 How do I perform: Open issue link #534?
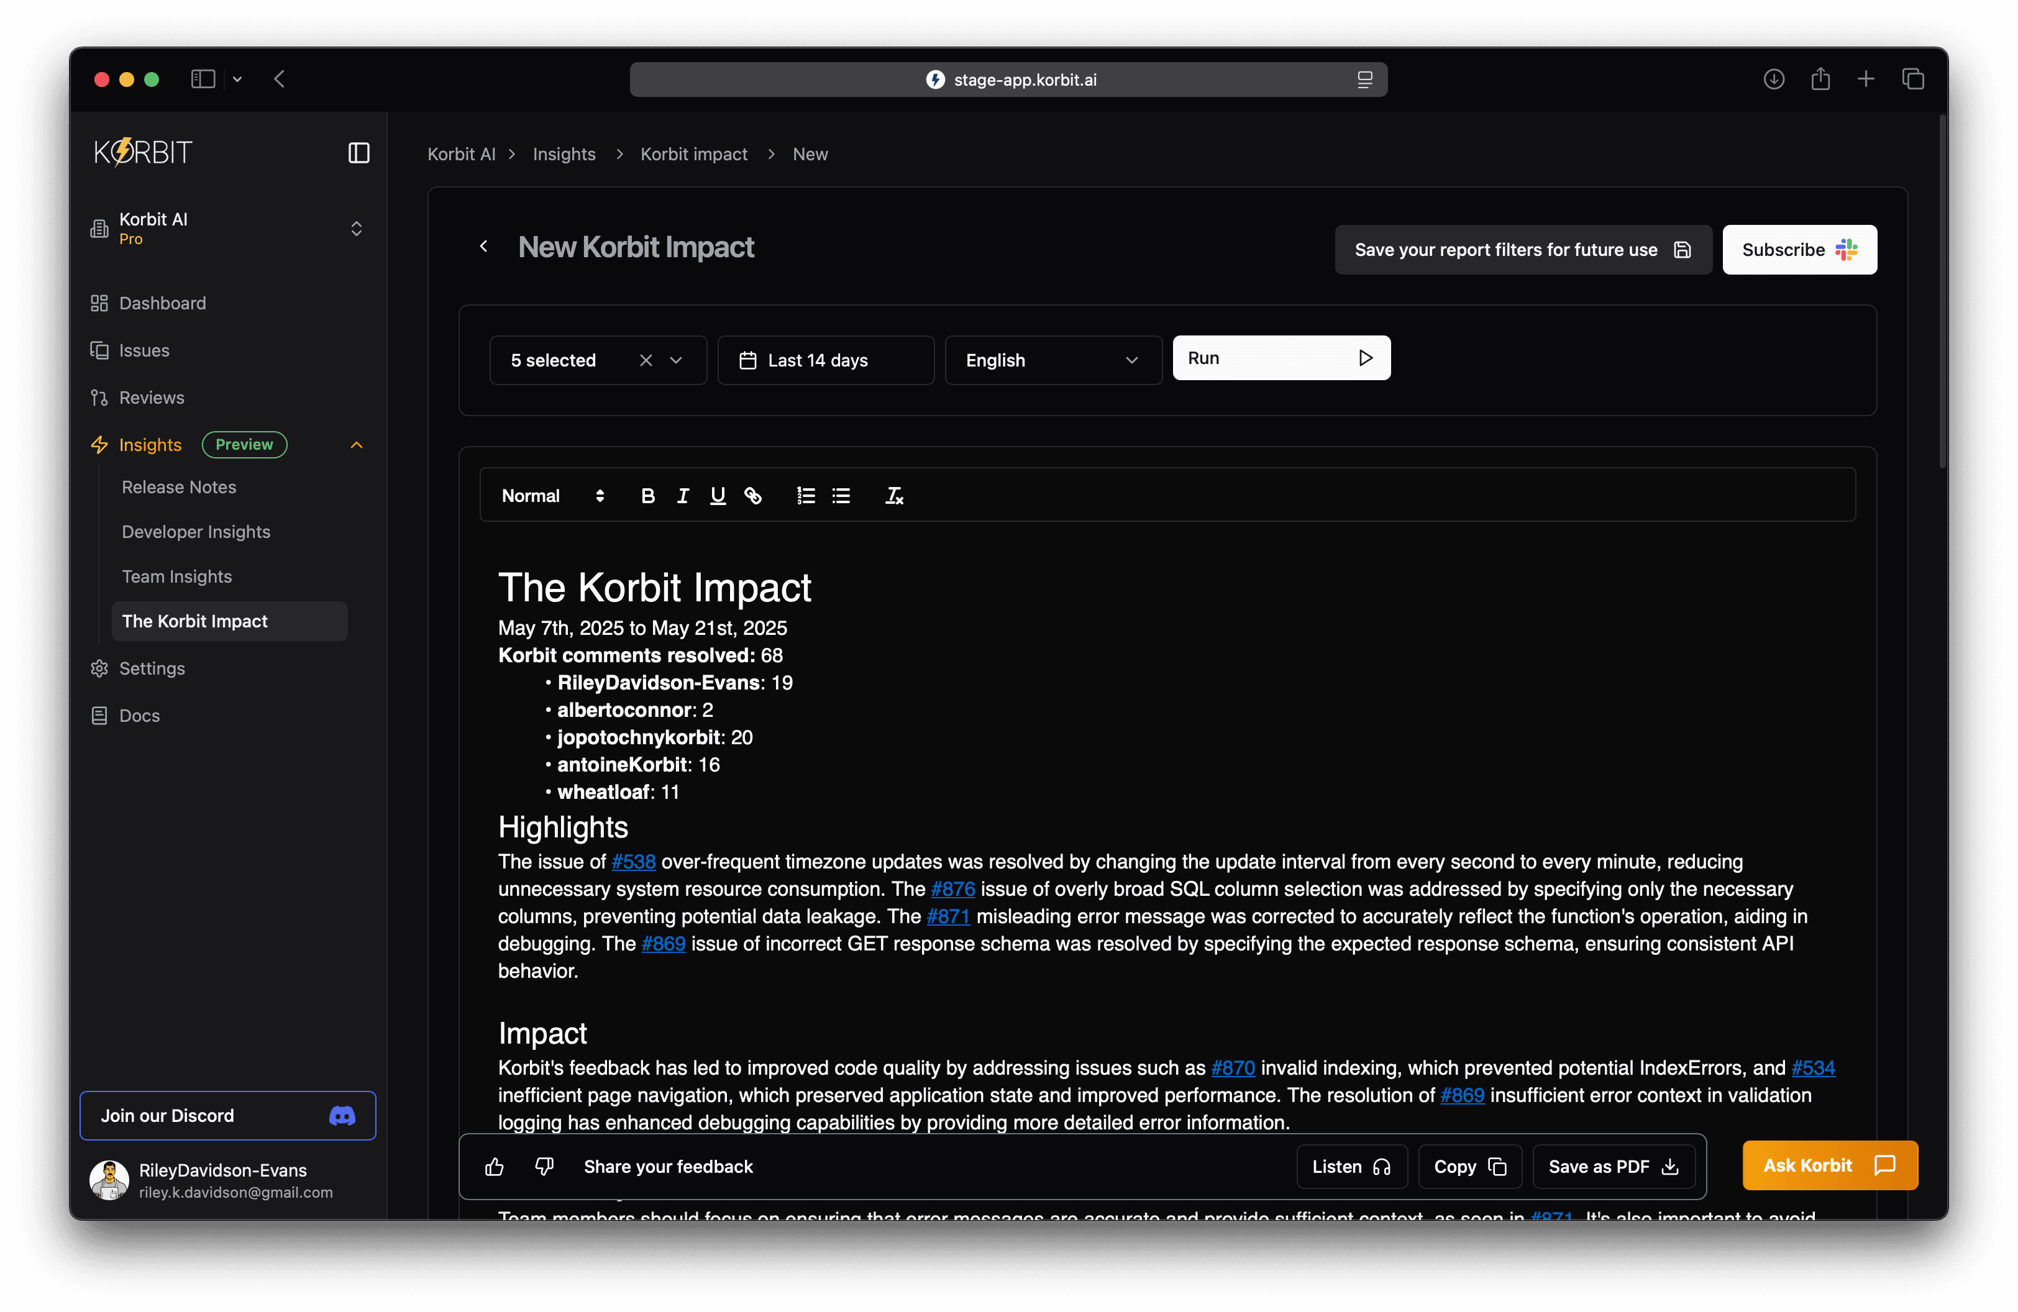pyautogui.click(x=1813, y=1068)
